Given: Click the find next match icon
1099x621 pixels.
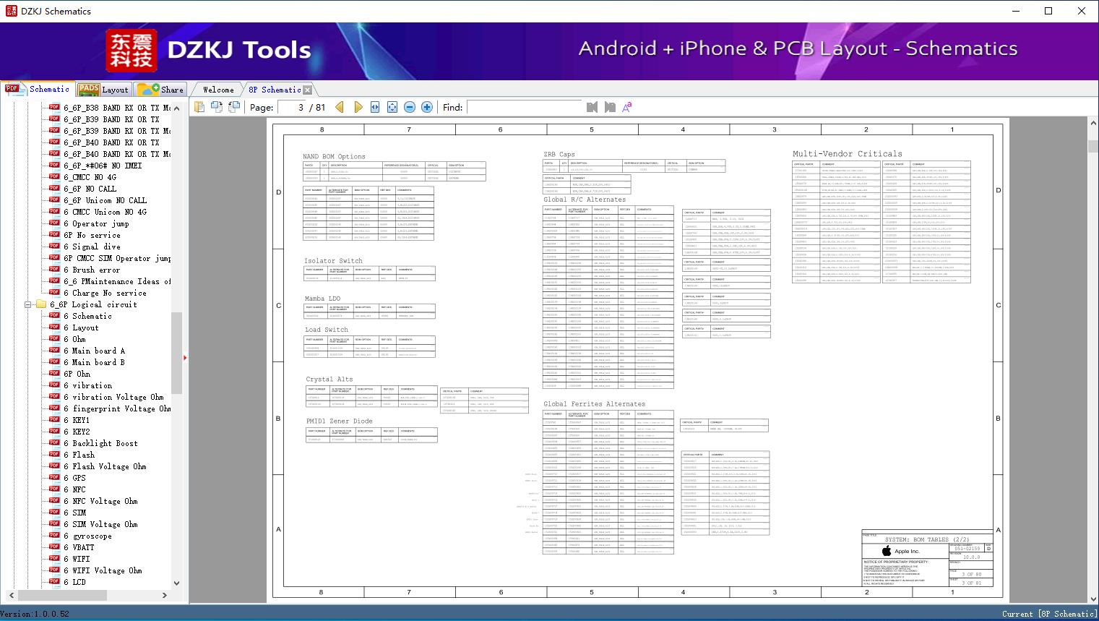Looking at the screenshot, I should 610,107.
